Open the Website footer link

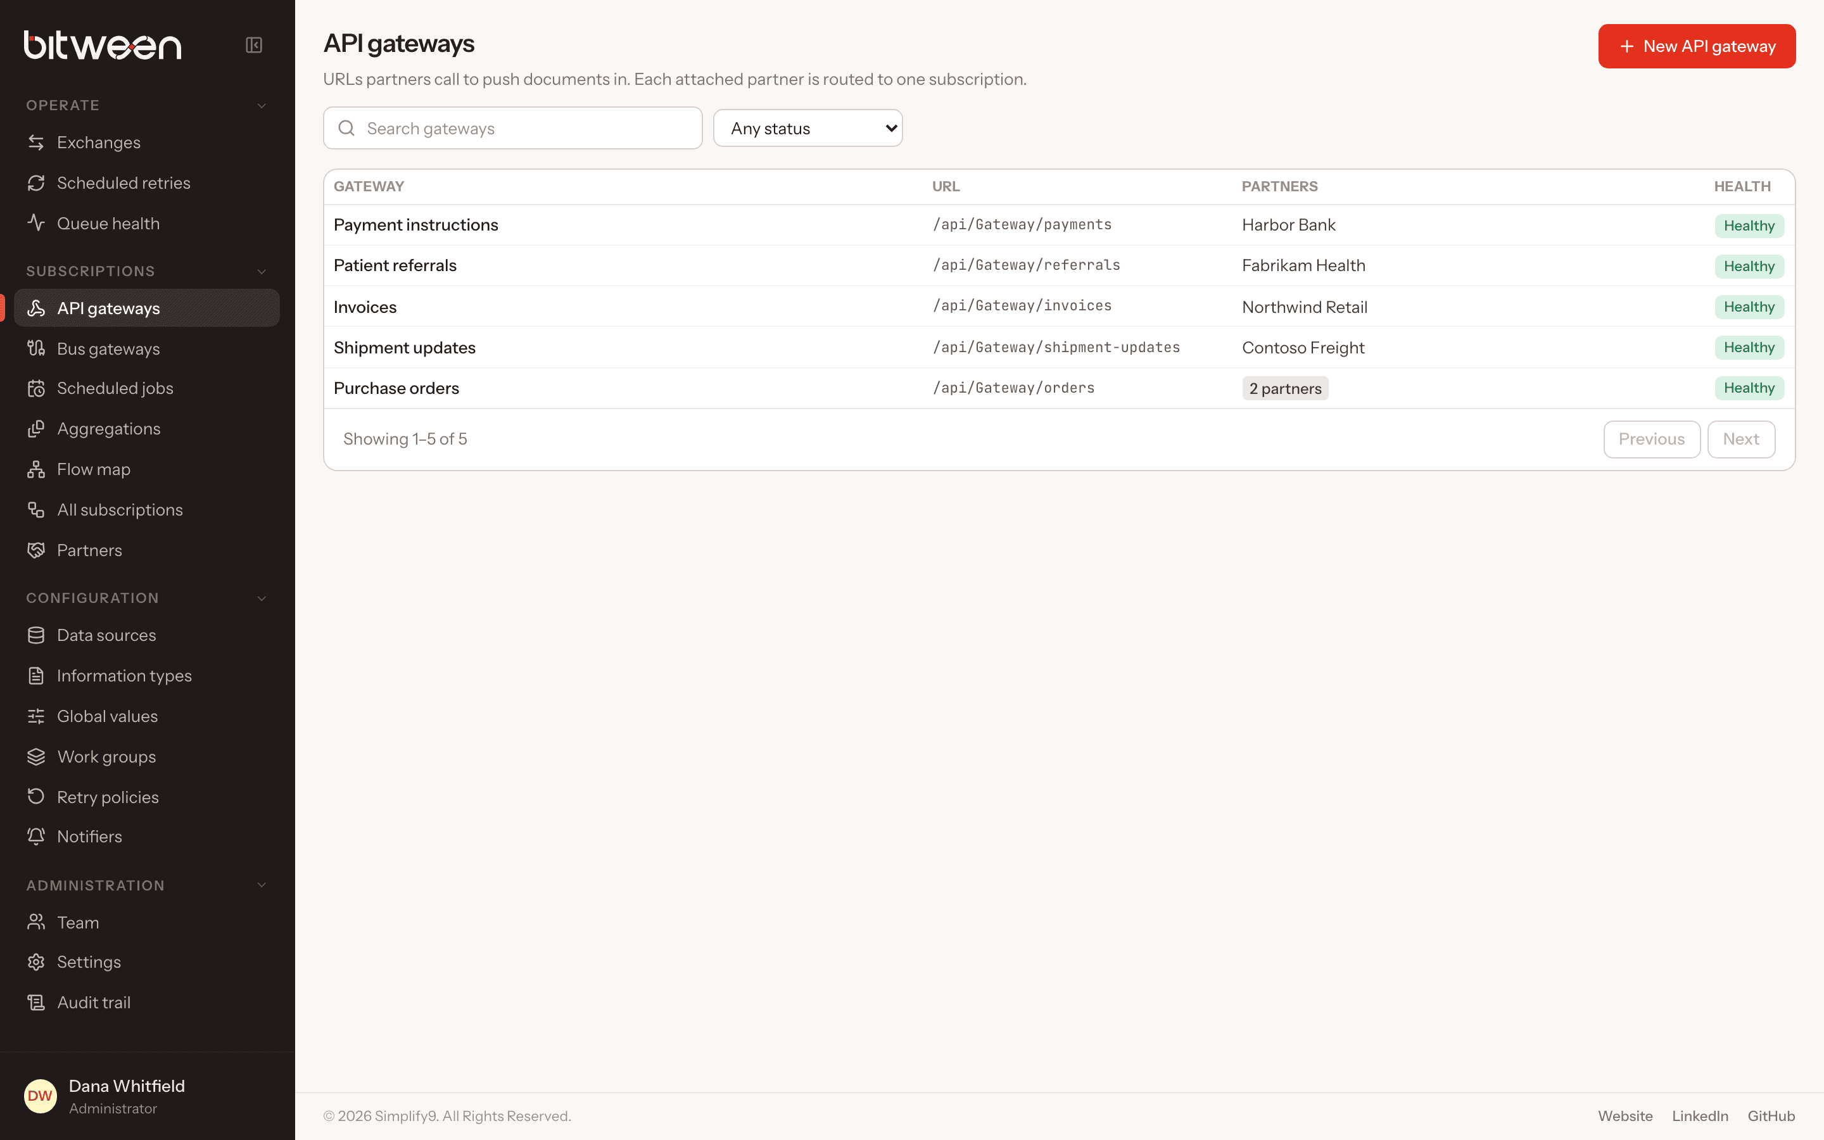tap(1625, 1116)
